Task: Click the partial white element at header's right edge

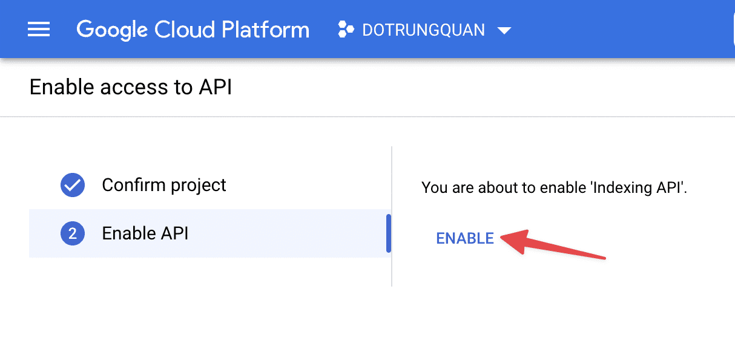Action: coord(733,29)
